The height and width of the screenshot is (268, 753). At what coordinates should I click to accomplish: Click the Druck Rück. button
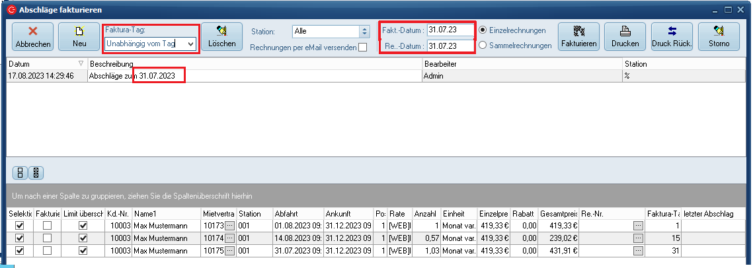pyautogui.click(x=671, y=36)
